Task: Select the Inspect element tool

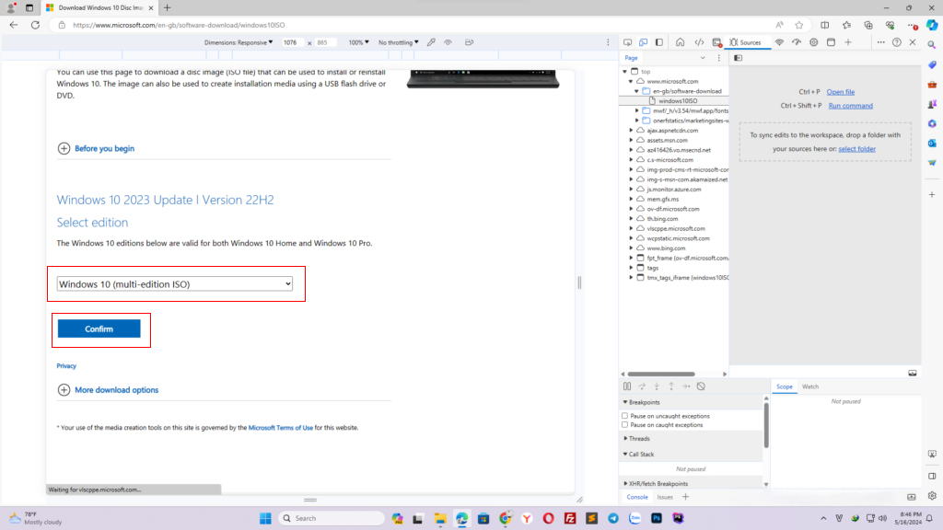Action: [x=627, y=41]
